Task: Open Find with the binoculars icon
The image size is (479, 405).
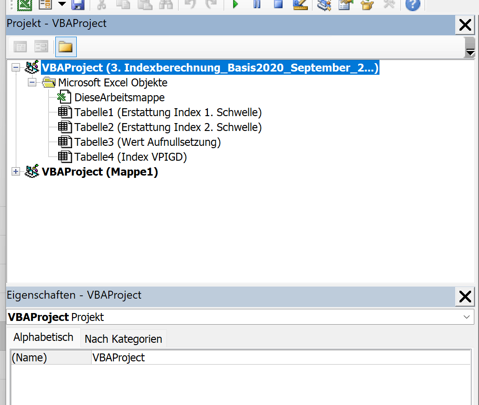Action: tap(166, 5)
